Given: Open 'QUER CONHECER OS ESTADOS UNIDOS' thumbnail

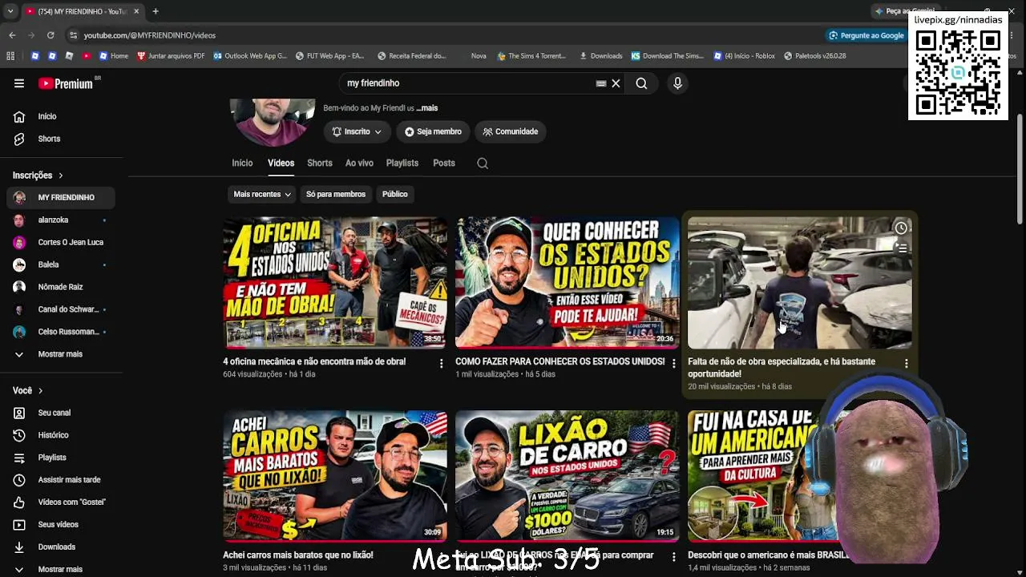Looking at the screenshot, I should coord(568,282).
